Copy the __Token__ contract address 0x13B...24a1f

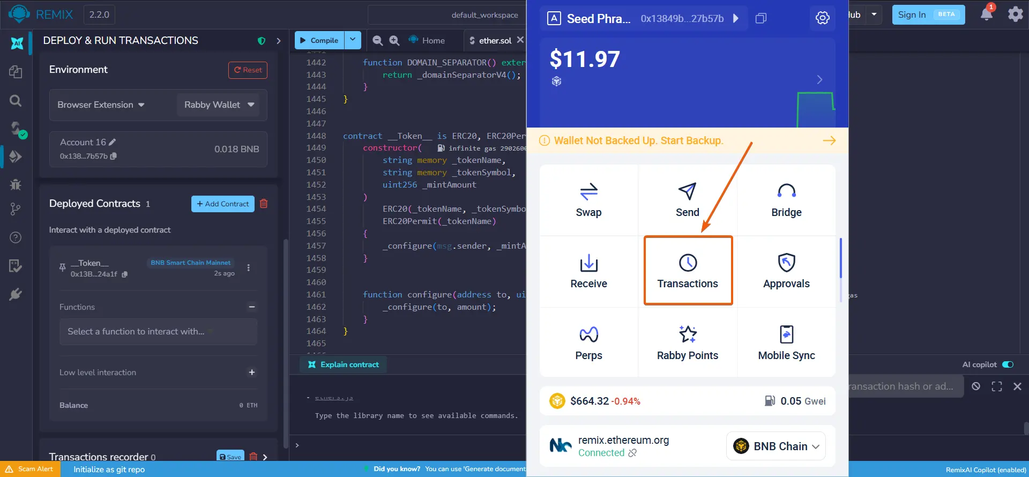[x=125, y=274]
